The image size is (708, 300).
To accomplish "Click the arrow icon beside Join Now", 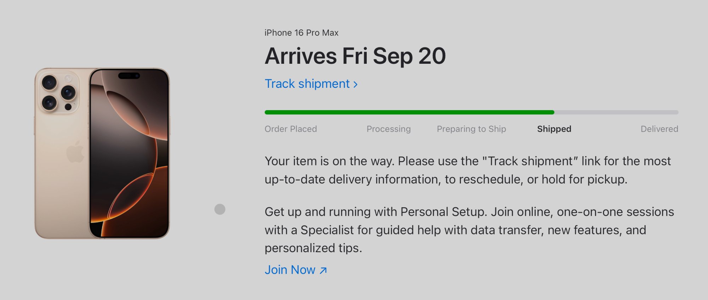I will click(323, 271).
